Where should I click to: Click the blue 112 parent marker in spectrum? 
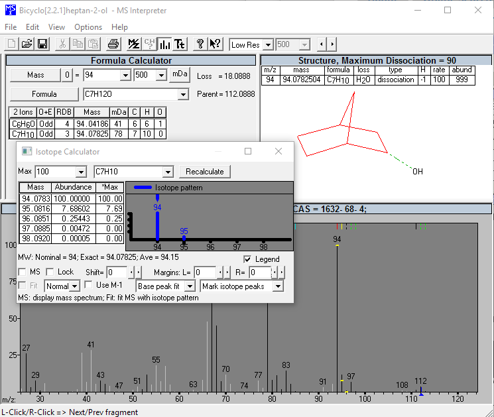click(x=421, y=391)
